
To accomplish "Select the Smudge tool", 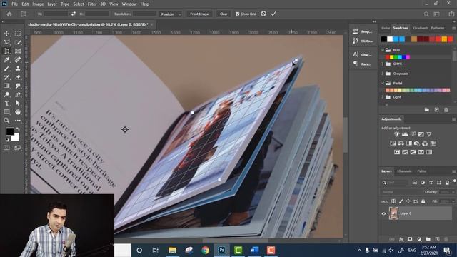I will point(18,86).
